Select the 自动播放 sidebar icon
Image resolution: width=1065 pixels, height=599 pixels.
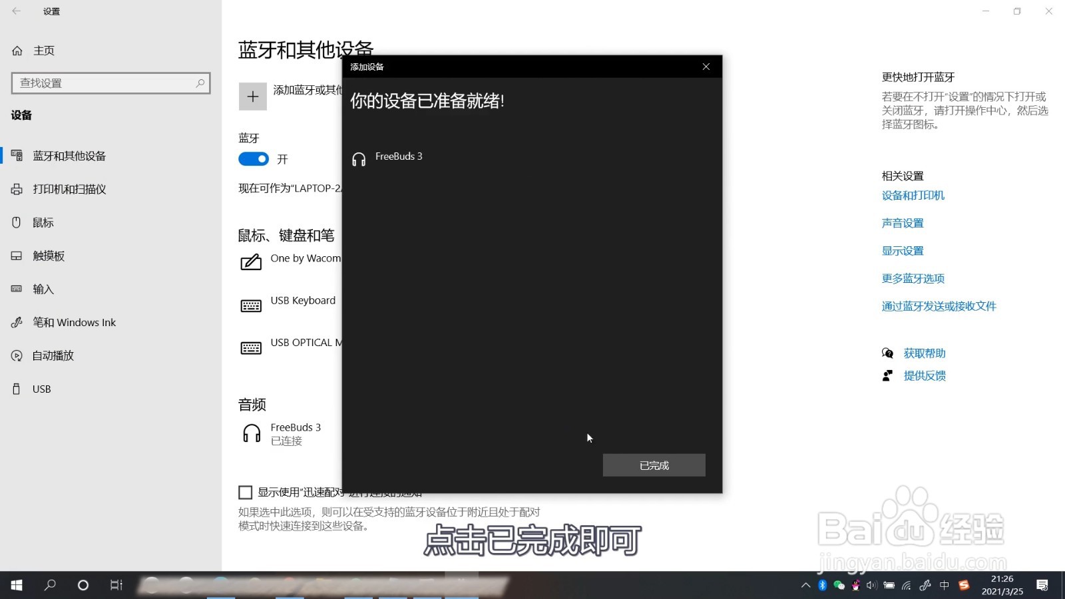[x=17, y=355]
